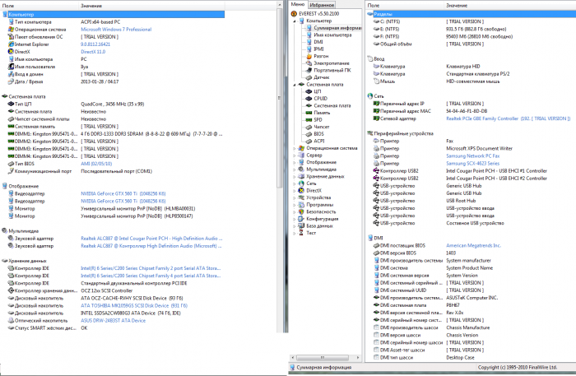576x376 pixels.
Task: Select the Коммуникационный порт row
Action: click(113, 171)
